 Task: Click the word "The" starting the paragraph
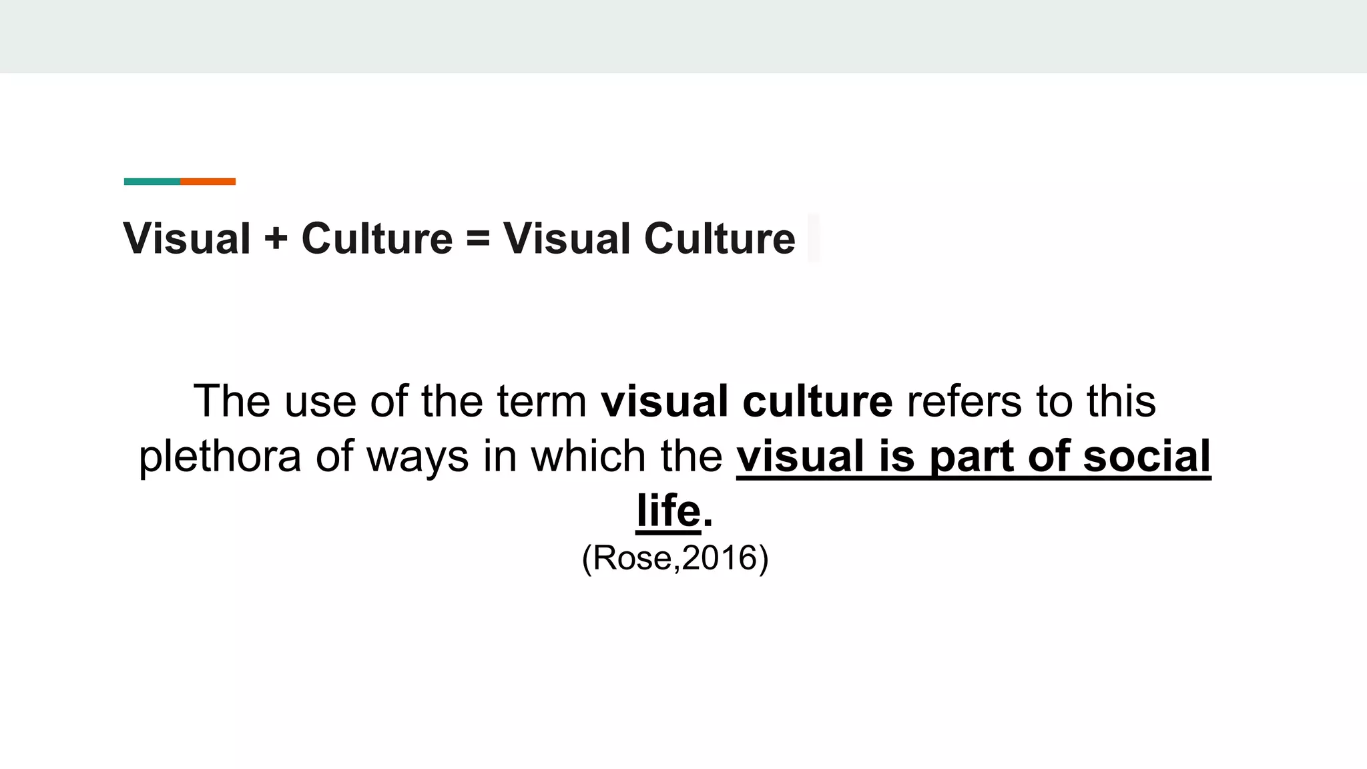point(232,401)
